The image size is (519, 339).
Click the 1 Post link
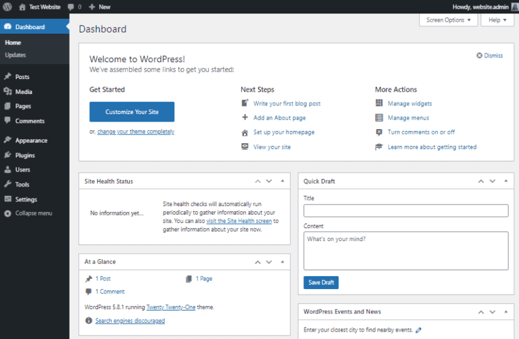(103, 279)
